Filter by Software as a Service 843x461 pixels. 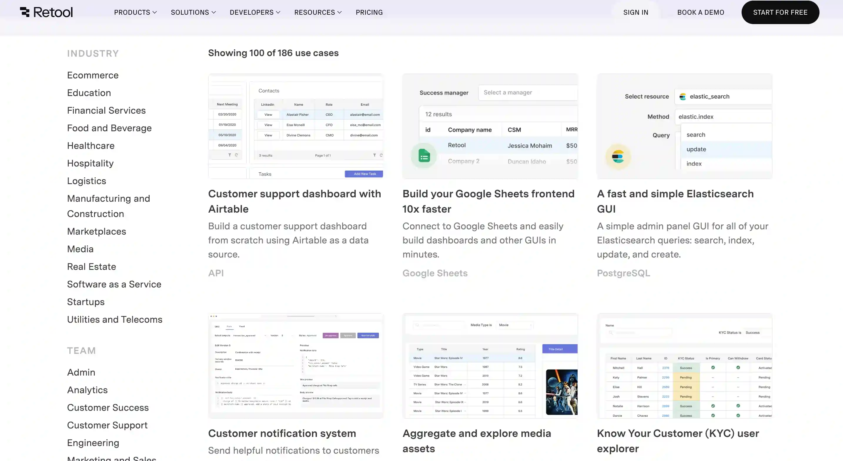tap(114, 285)
